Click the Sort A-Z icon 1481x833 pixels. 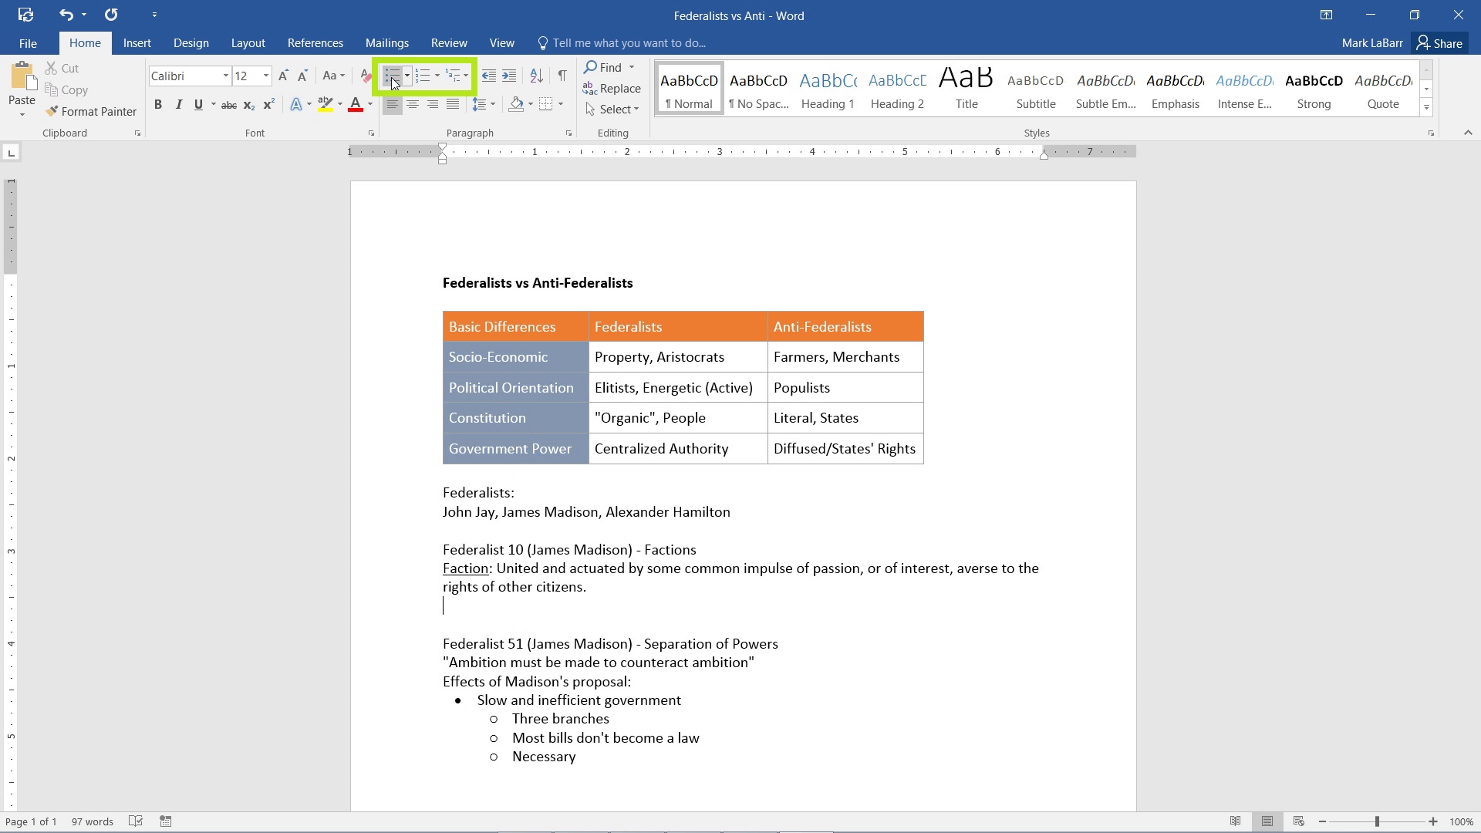point(537,76)
